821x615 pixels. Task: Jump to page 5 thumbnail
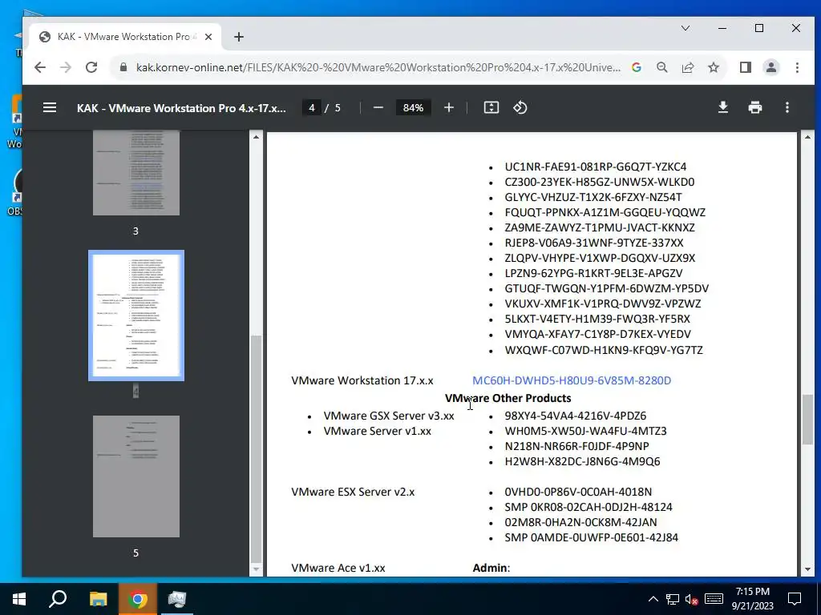pos(136,476)
